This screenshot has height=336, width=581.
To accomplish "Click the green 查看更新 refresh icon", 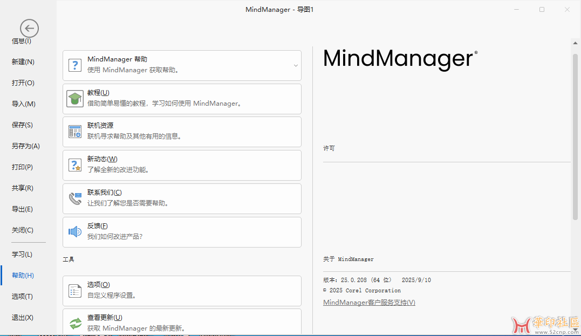I will tap(75, 320).
